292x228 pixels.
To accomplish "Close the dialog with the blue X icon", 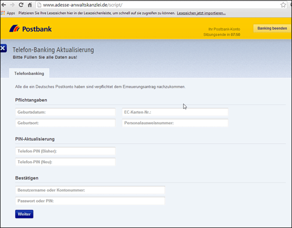I will [x=3, y=48].
